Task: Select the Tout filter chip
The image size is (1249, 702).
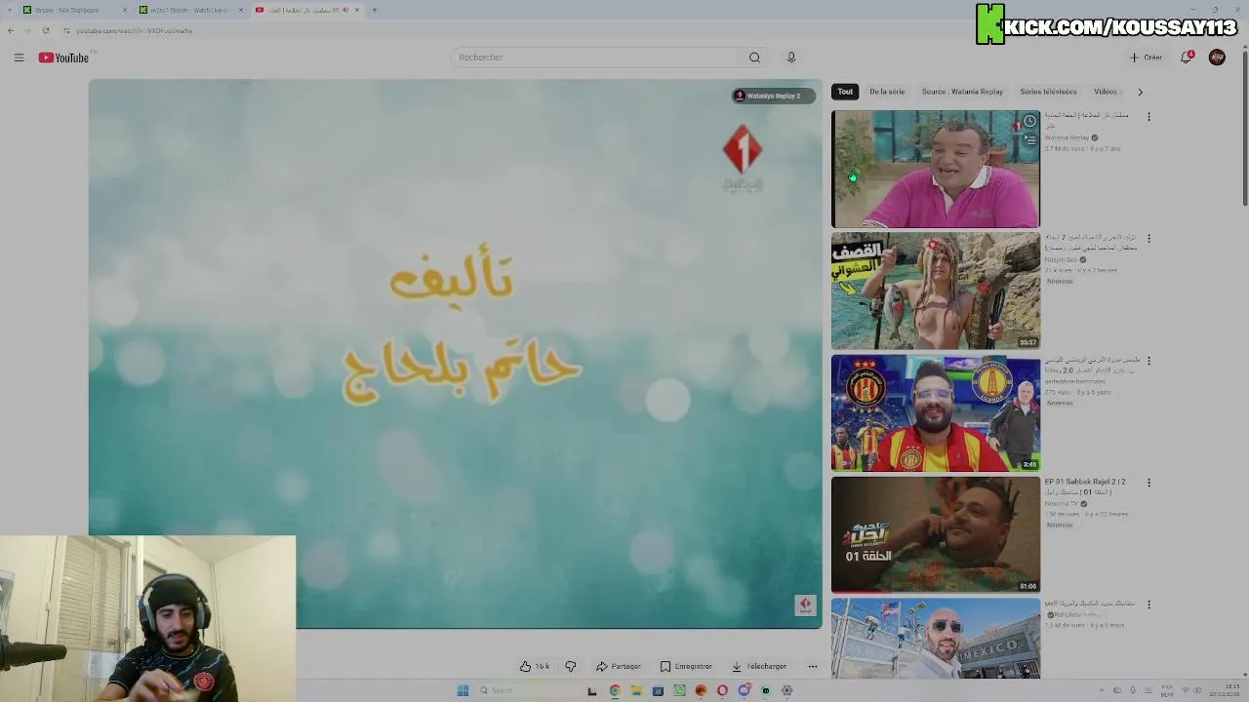Action: [x=845, y=92]
